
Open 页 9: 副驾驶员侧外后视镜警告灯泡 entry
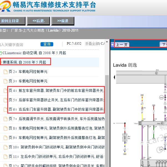click(56, 138)
